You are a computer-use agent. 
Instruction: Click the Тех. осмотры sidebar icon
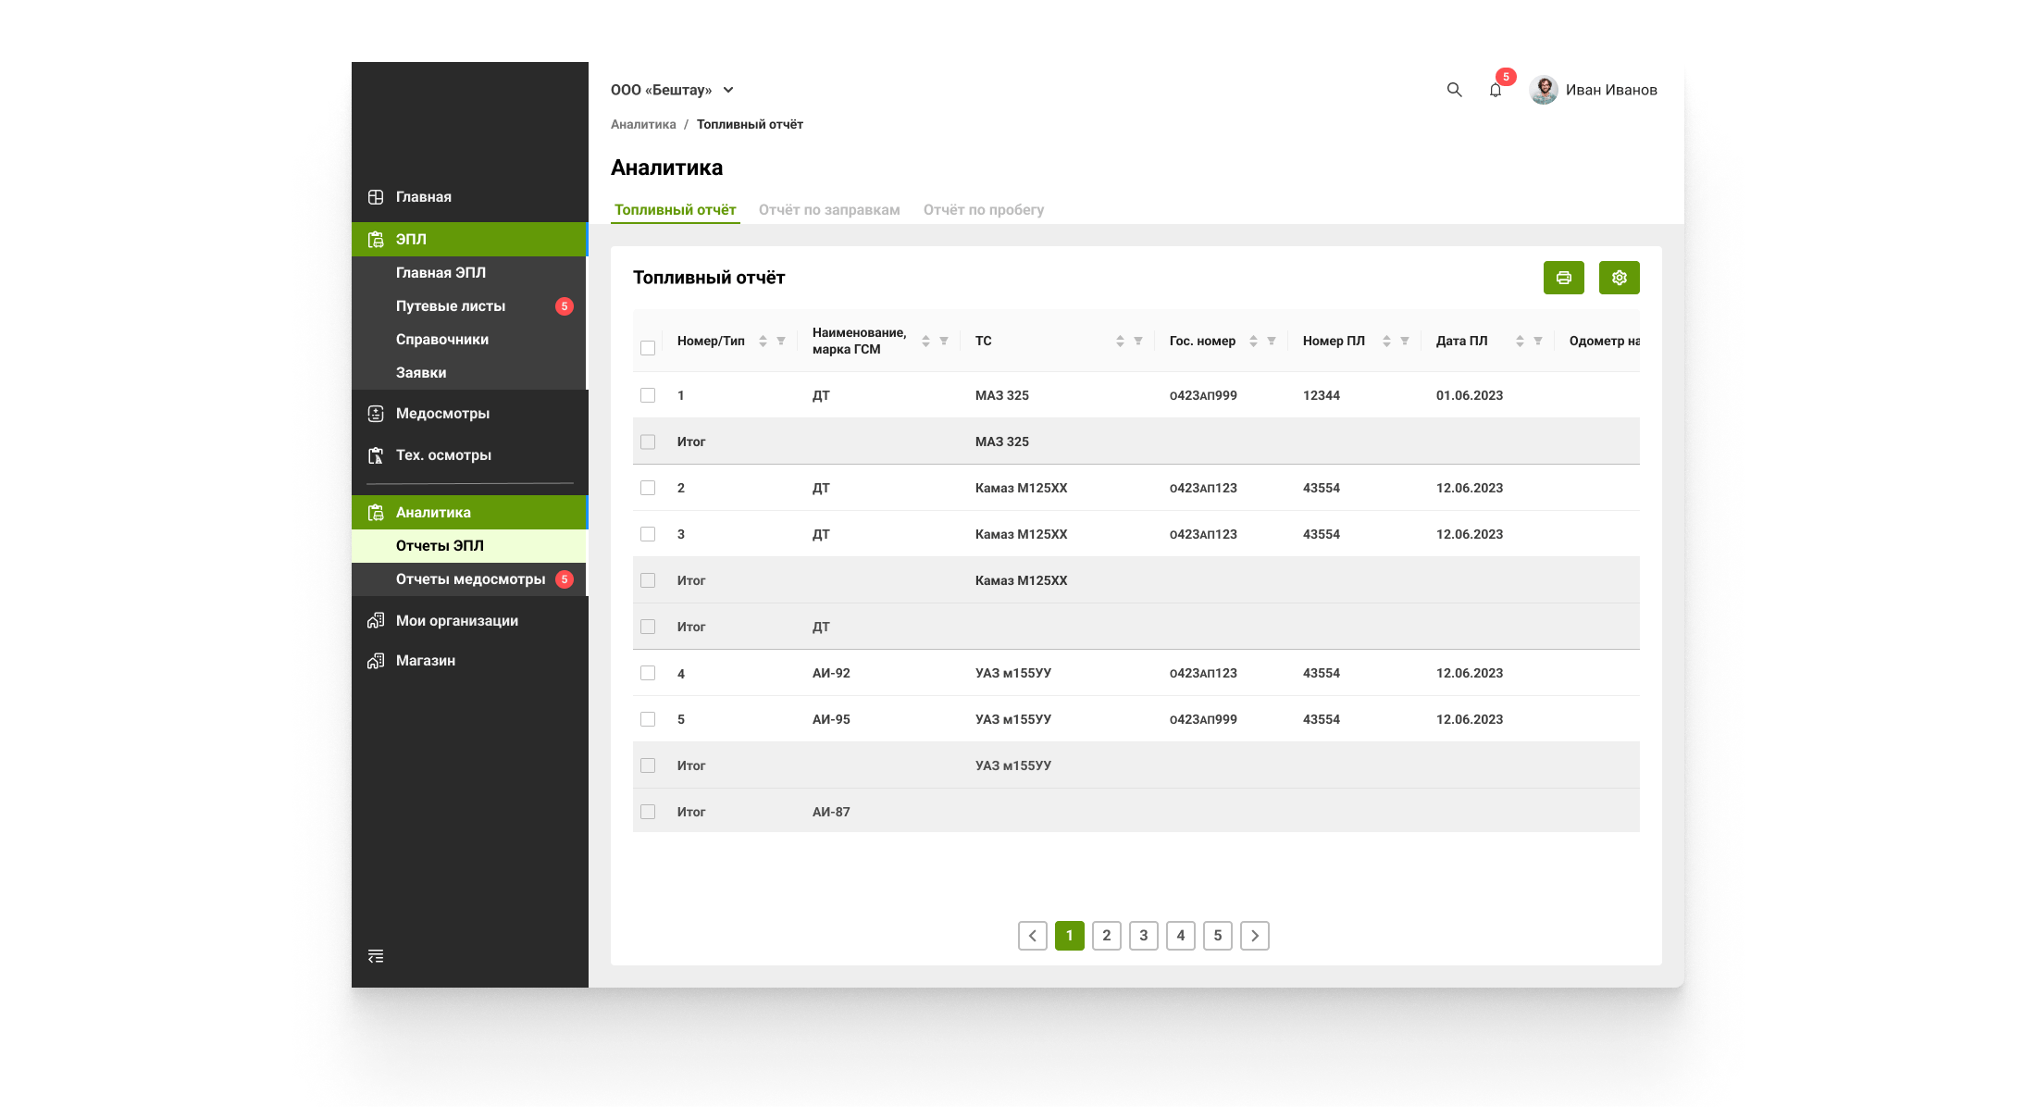tap(376, 455)
